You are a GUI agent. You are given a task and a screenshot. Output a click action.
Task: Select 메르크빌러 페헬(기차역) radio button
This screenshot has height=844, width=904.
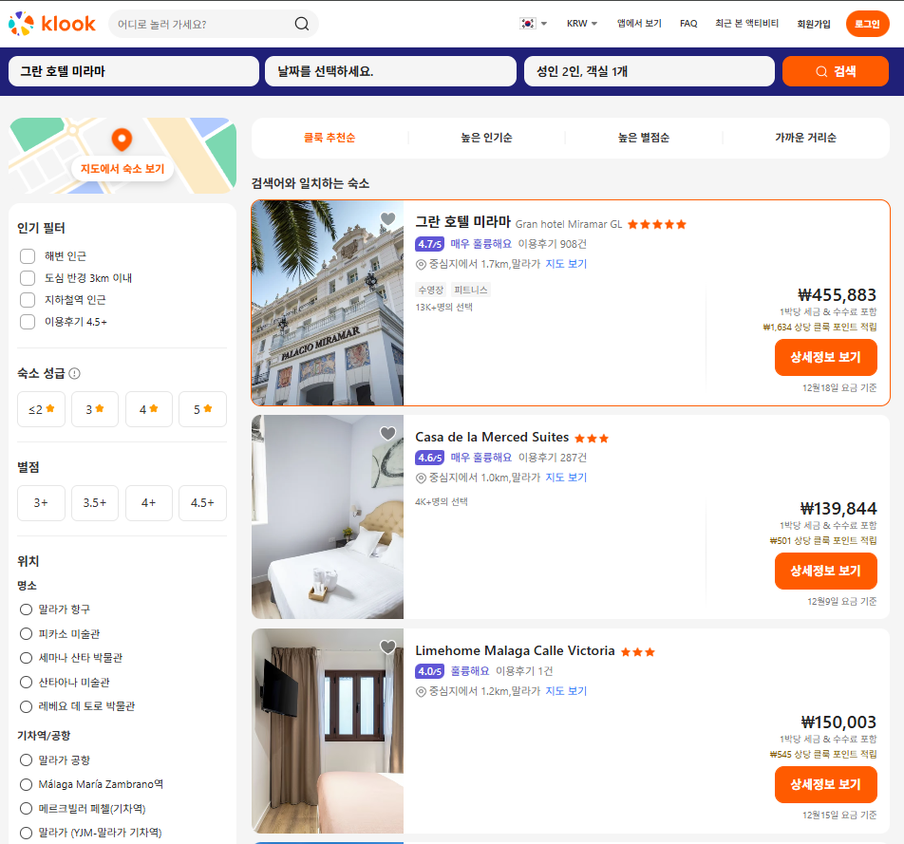26,808
